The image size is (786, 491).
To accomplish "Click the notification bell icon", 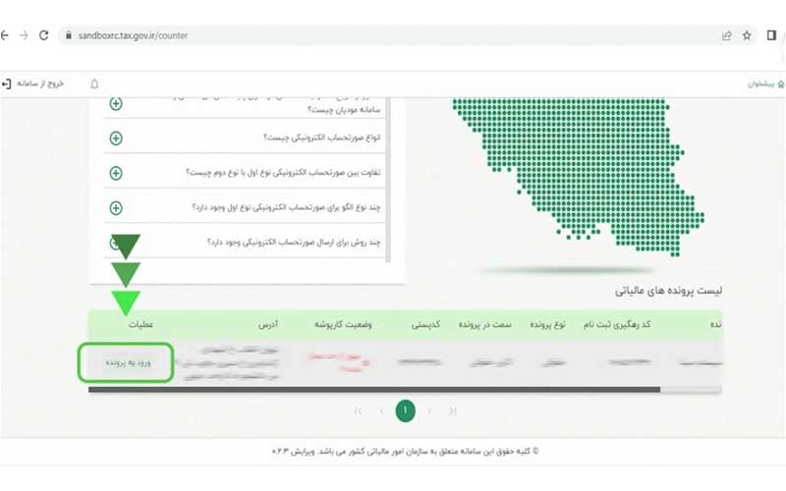I will click(x=94, y=83).
